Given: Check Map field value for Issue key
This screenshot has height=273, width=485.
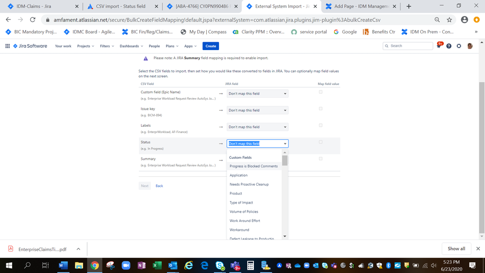Looking at the screenshot, I should pos(320,109).
